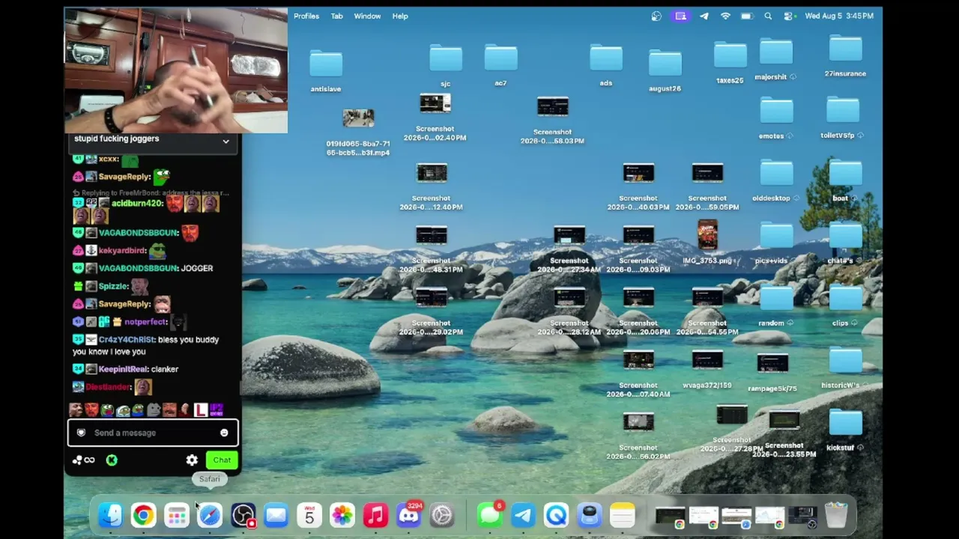Image resolution: width=959 pixels, height=539 pixels.
Task: Open the Mail app from the dock
Action: tap(276, 515)
